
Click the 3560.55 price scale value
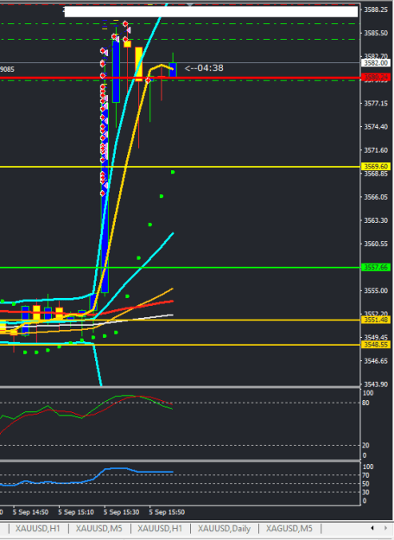[x=376, y=244]
